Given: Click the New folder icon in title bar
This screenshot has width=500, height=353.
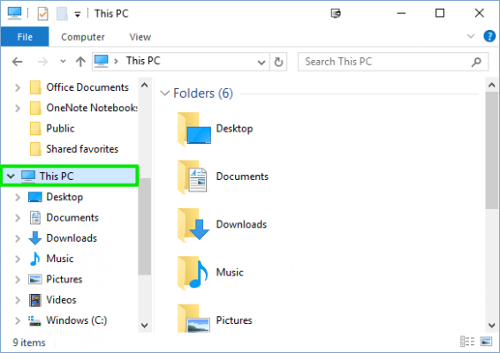Looking at the screenshot, I should point(62,14).
